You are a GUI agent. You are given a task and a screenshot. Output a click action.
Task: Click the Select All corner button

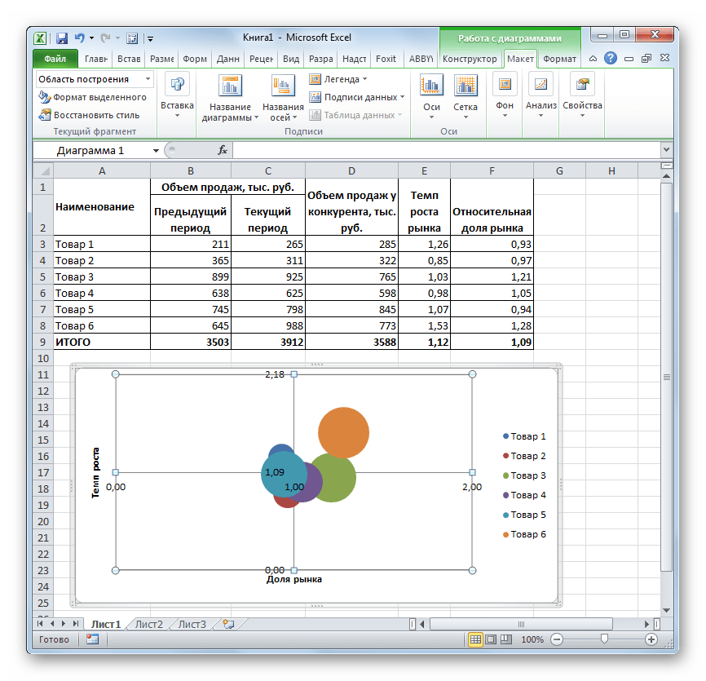pos(44,170)
